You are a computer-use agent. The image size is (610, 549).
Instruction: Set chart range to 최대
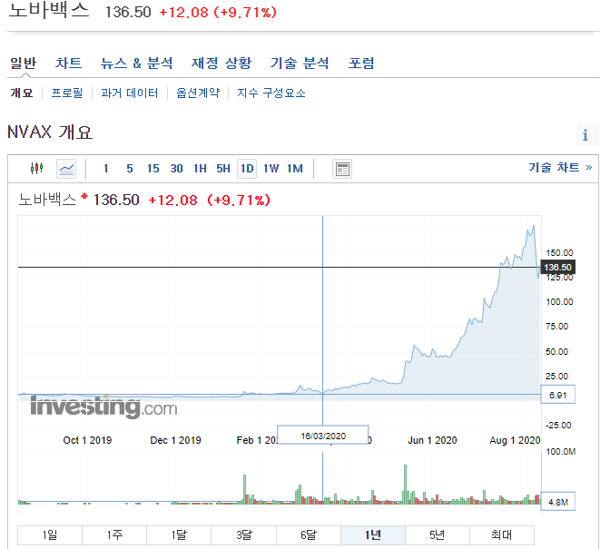pyautogui.click(x=502, y=535)
